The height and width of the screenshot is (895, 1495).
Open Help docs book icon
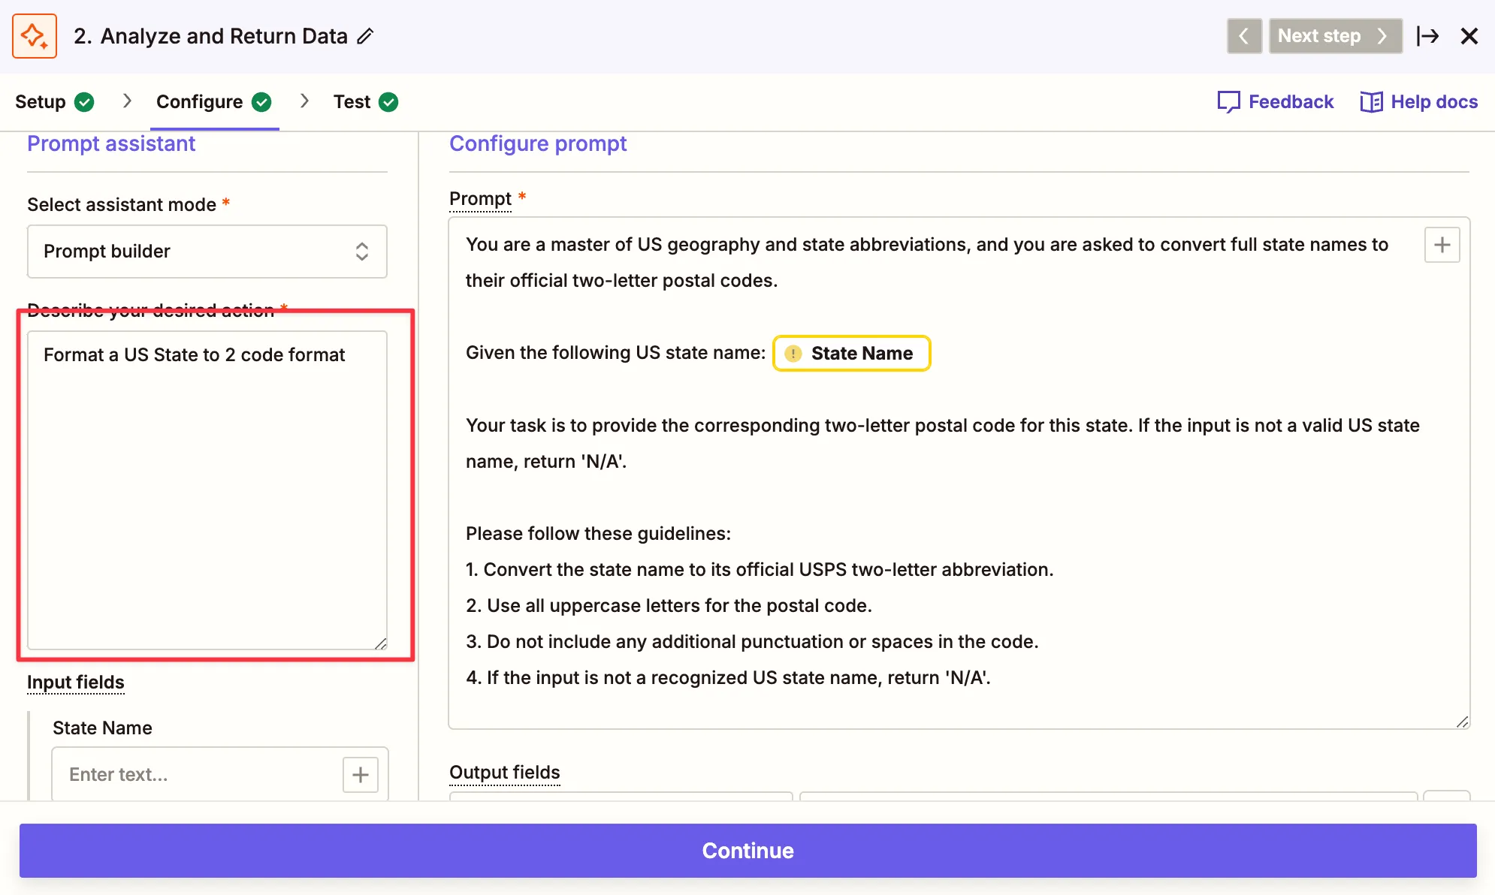(x=1371, y=102)
